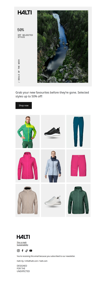Open the Instagram icon in footer
The image size is (106, 282).
[x=18, y=251]
